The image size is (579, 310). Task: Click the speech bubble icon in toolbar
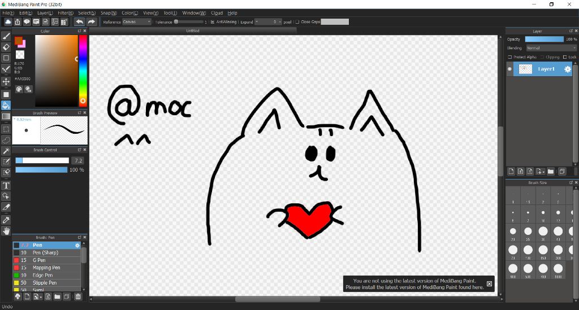pyautogui.click(x=27, y=22)
